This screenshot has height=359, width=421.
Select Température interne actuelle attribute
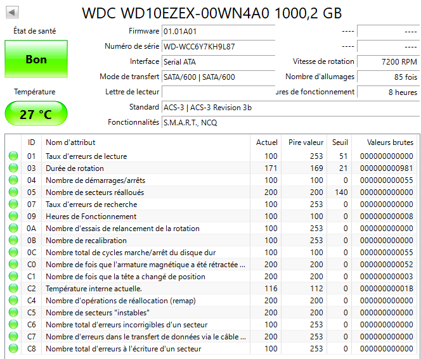94,289
